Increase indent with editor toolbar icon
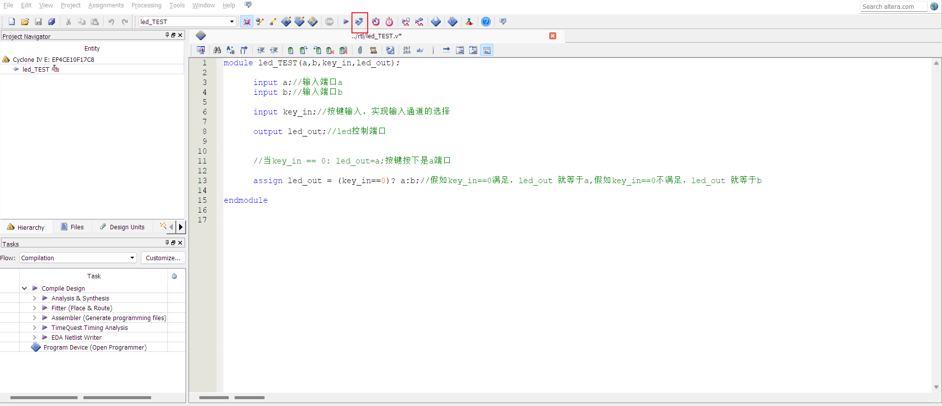Screen dimensions: 942x406 tap(261, 50)
